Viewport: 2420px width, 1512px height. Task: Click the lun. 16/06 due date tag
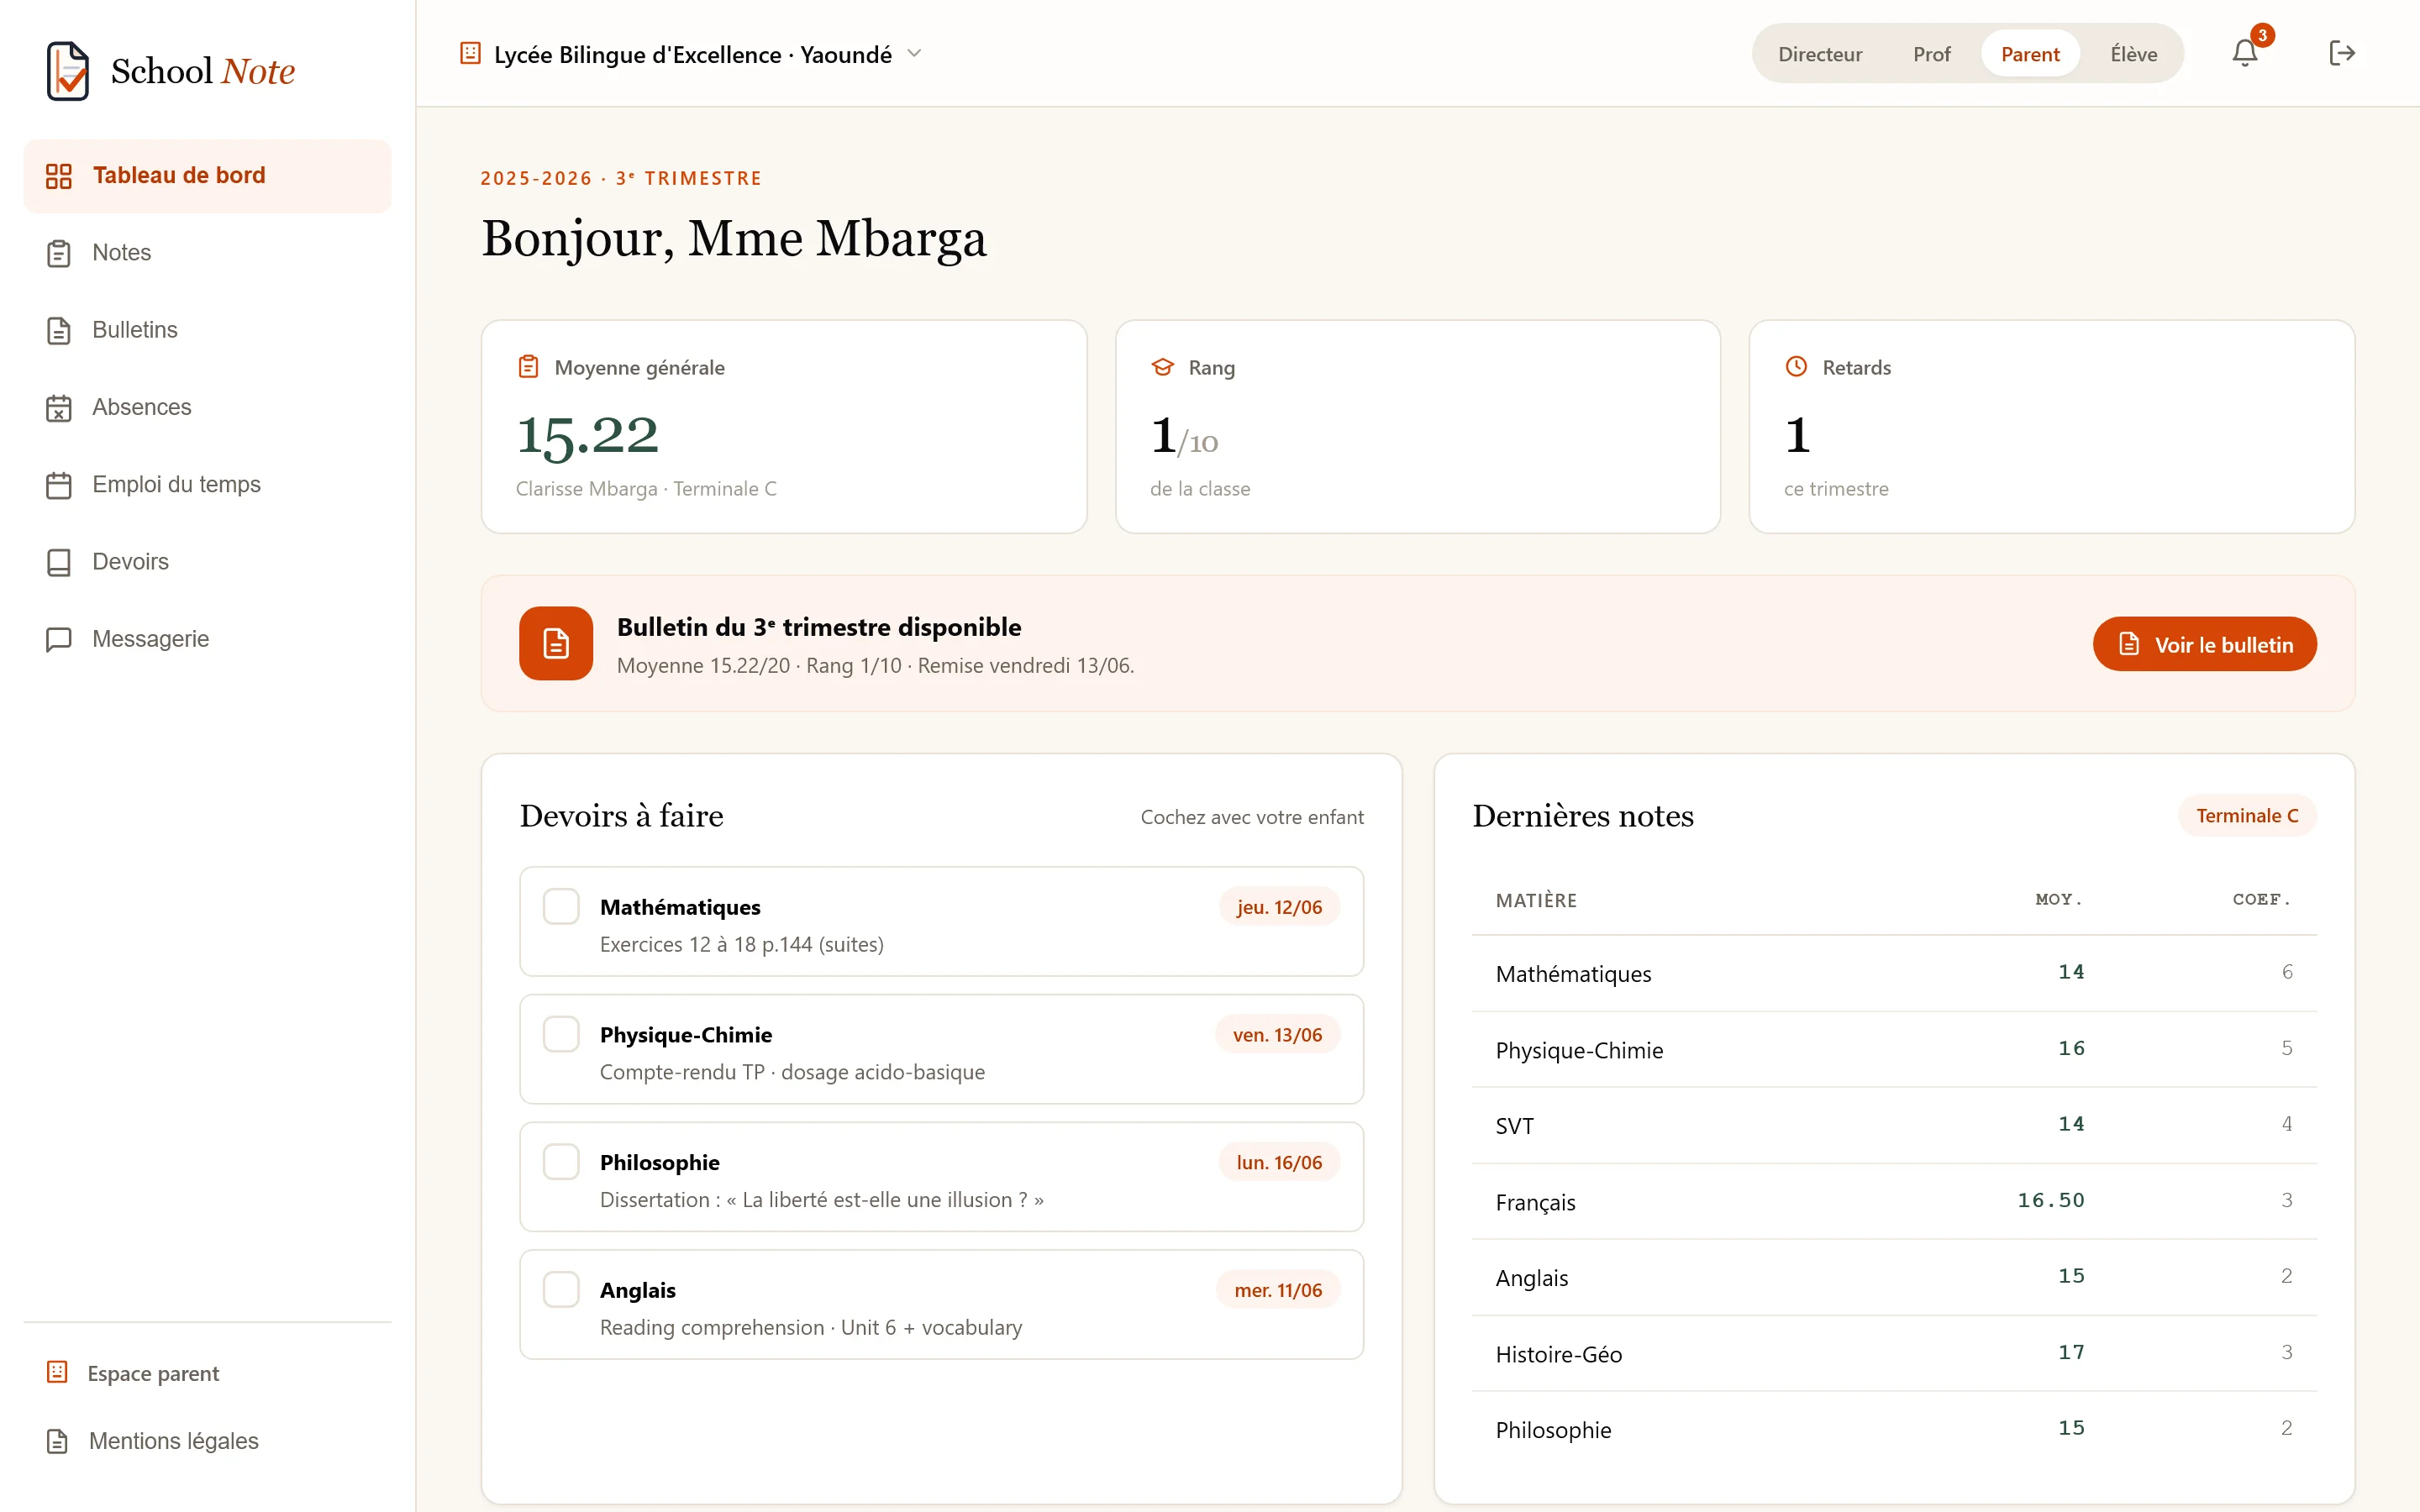tap(1279, 1162)
